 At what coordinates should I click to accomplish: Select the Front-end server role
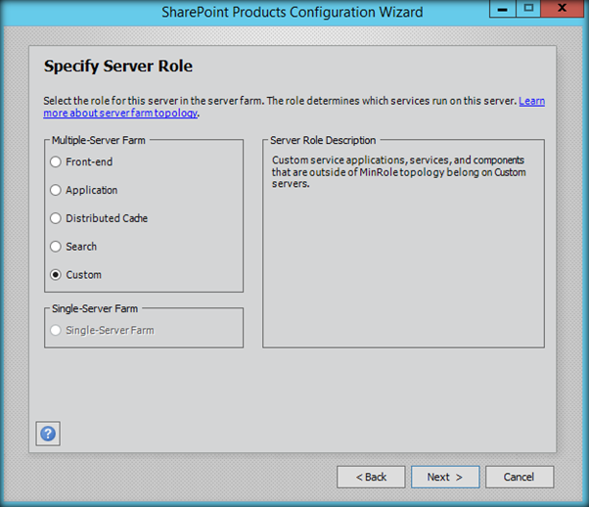[x=57, y=162]
